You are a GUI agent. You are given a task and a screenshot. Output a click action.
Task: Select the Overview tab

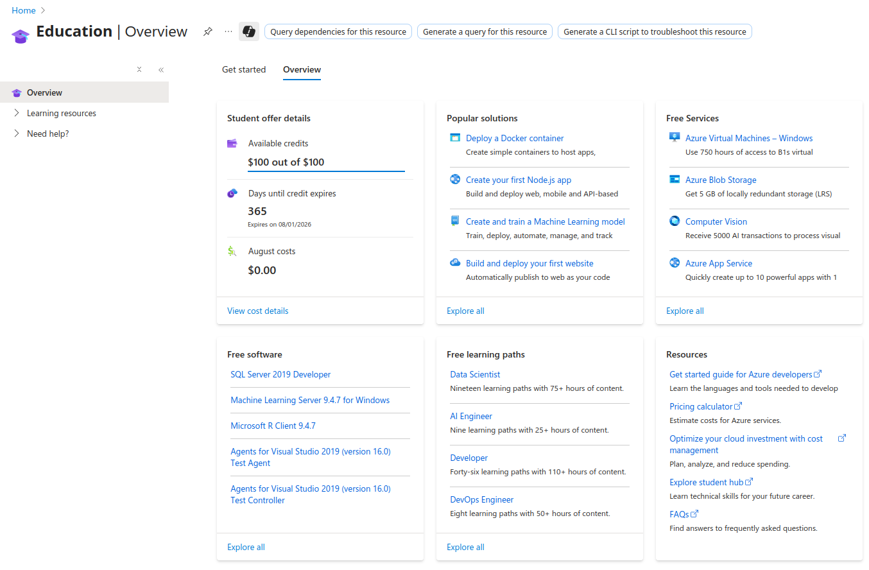pyautogui.click(x=302, y=69)
